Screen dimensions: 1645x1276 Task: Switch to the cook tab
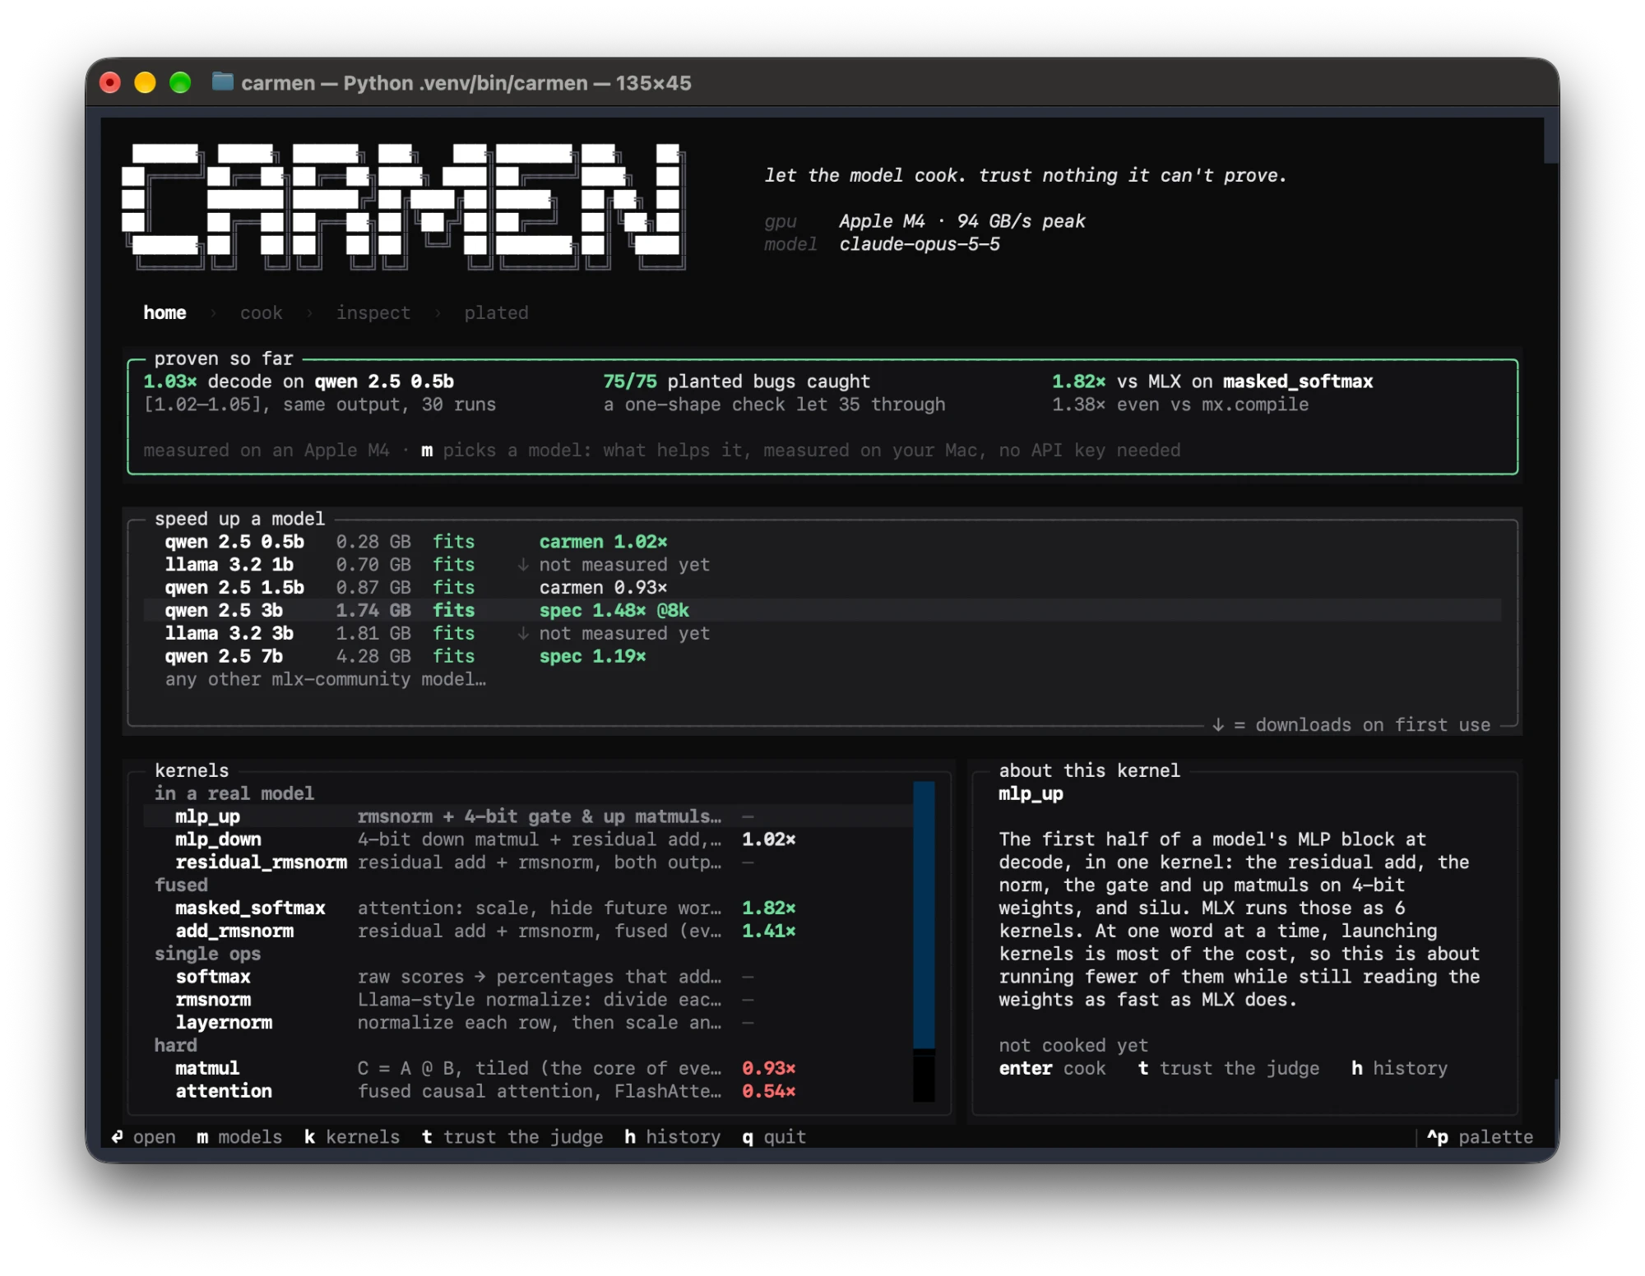[x=261, y=312]
